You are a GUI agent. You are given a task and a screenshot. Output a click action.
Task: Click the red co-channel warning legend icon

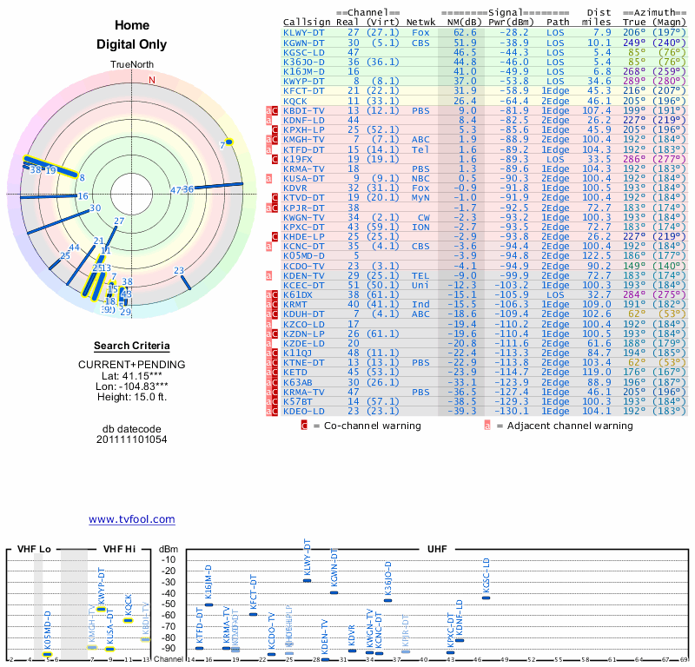pyautogui.click(x=304, y=426)
